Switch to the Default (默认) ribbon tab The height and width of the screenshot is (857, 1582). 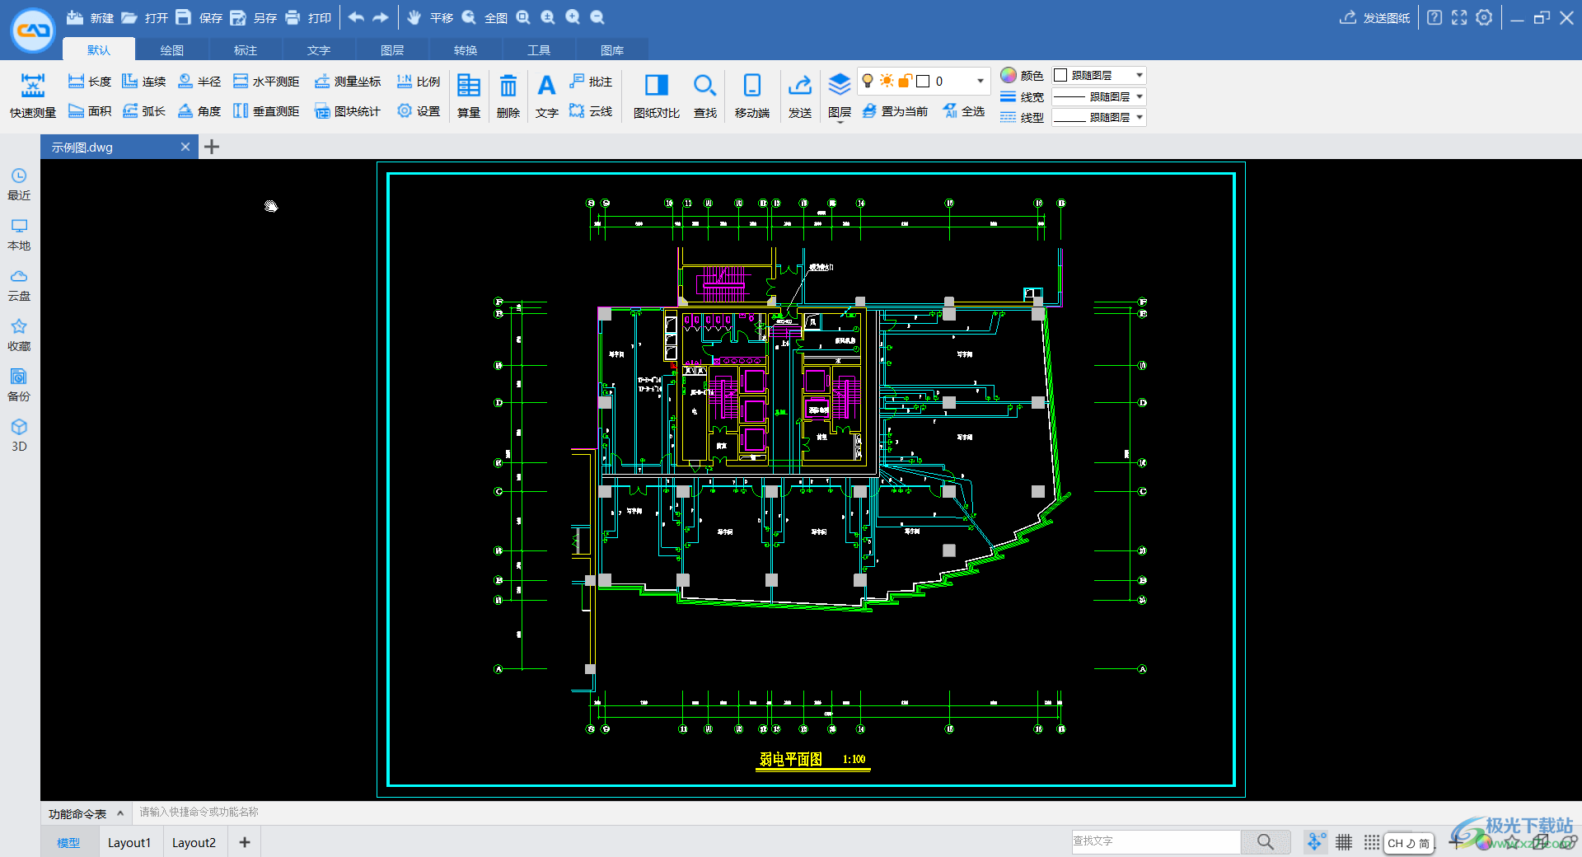(99, 49)
